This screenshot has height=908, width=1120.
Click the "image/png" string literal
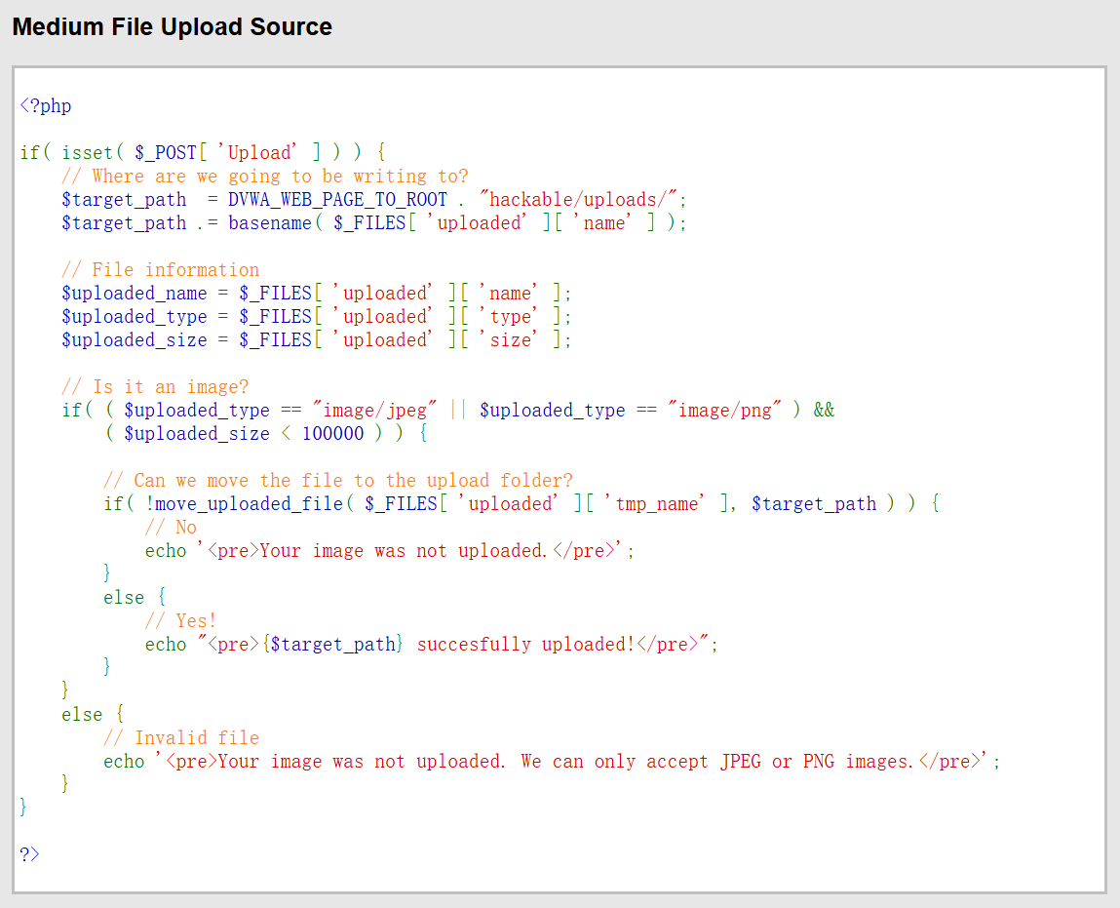click(725, 410)
